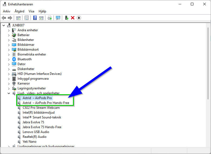This screenshot has width=211, height=154.
Task: Click the vertical scrollbar thumb
Action: (208, 63)
